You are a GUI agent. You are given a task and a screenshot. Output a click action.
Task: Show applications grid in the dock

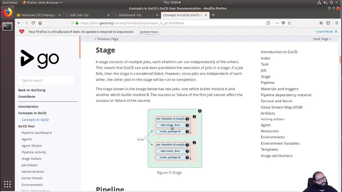[x=8, y=184]
